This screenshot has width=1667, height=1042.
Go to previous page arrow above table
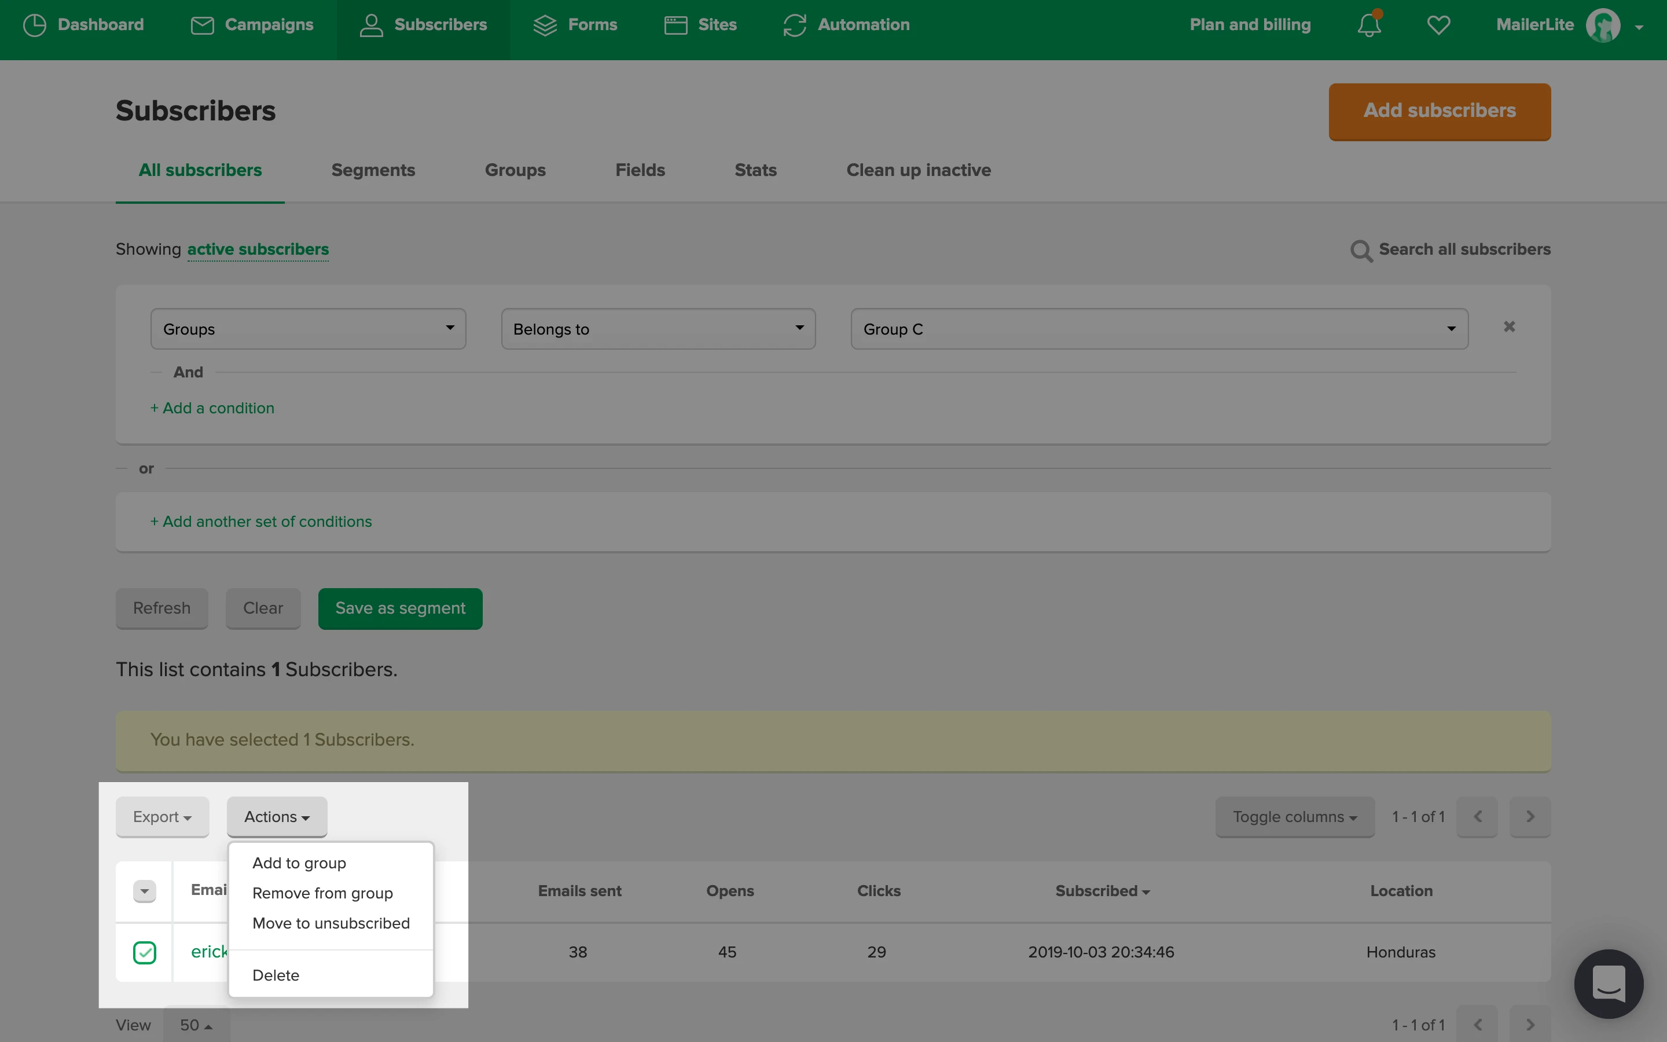[x=1477, y=817]
